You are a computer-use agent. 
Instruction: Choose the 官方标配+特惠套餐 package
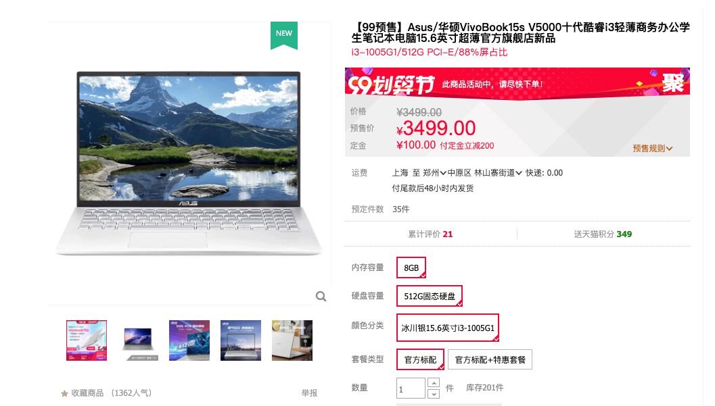pos(490,359)
